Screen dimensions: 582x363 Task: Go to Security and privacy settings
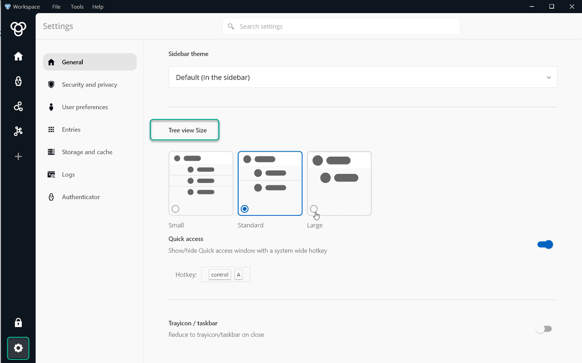[90, 85]
